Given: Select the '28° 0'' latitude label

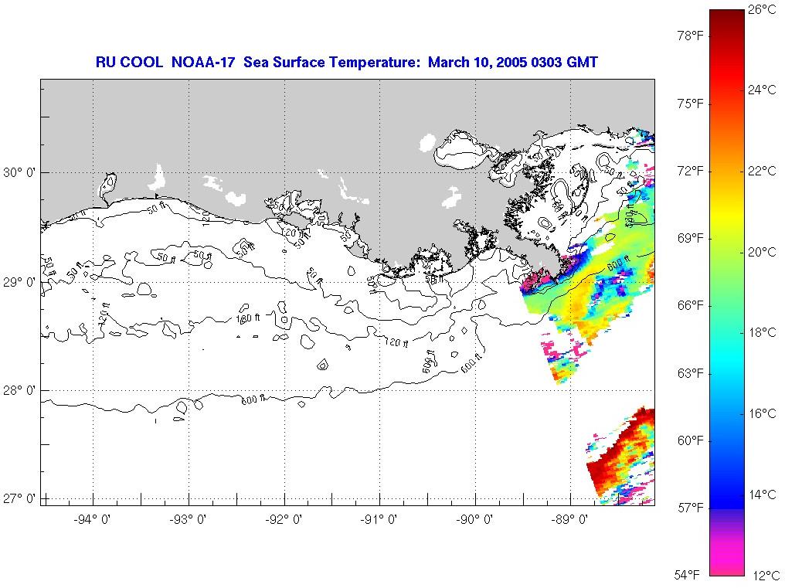Looking at the screenshot, I should (x=19, y=390).
